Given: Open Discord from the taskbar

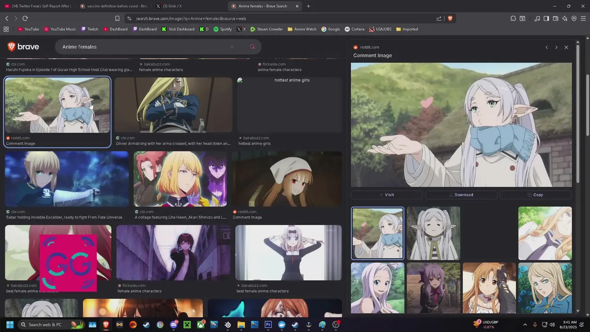Looking at the screenshot, I should (174, 325).
